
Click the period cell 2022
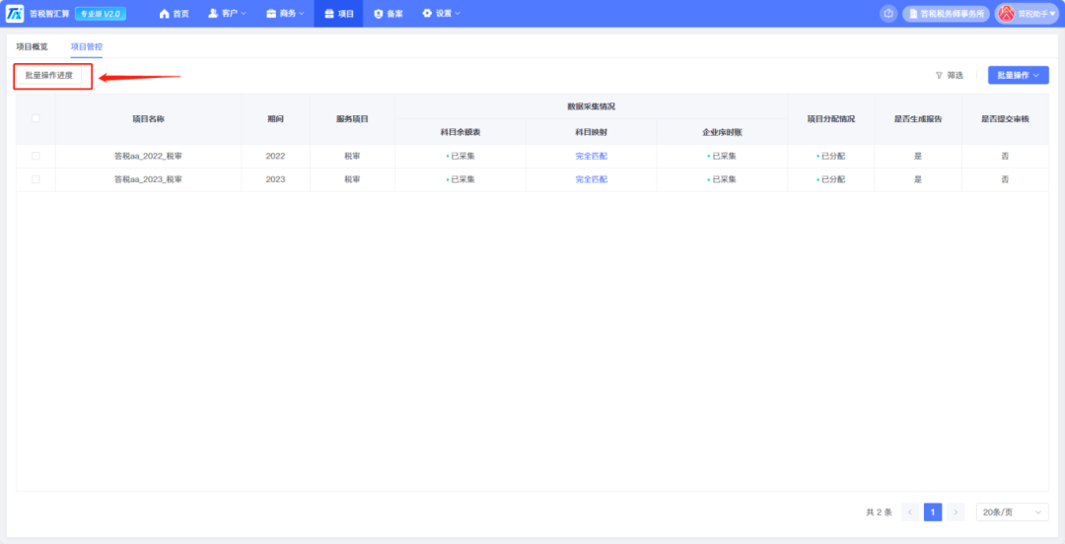point(275,156)
